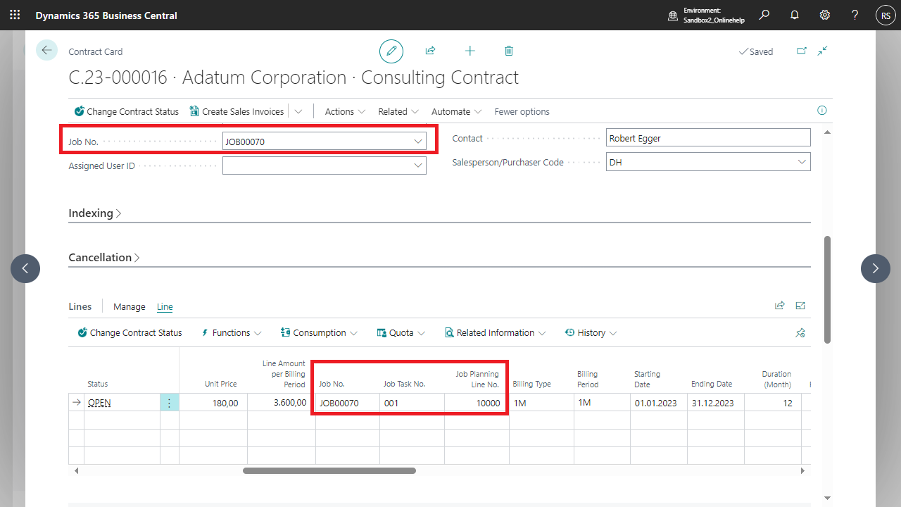Open the Job No. dropdown arrow
This screenshot has width=901, height=507.
point(418,142)
